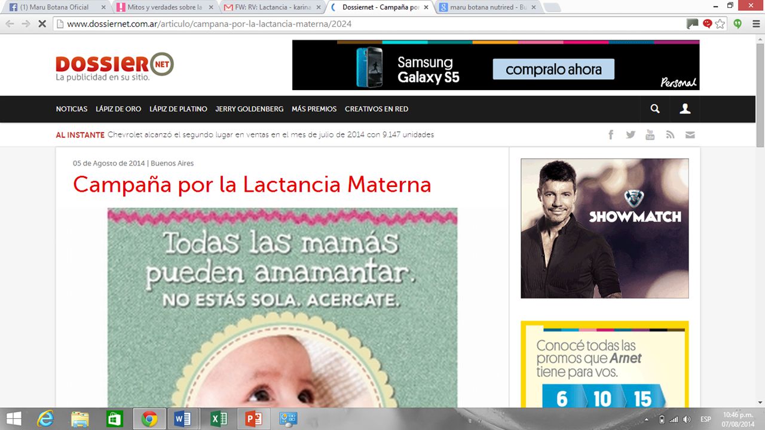Open LÁPIZ DE PLATINO menu item
765x430 pixels.
tap(178, 109)
